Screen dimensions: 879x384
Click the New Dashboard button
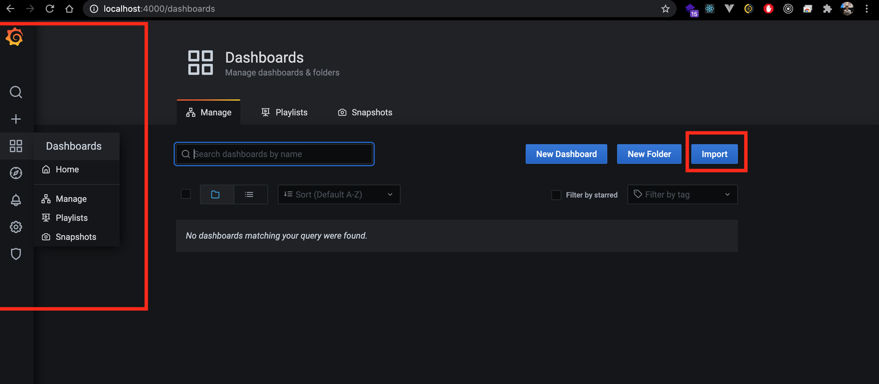(566, 154)
